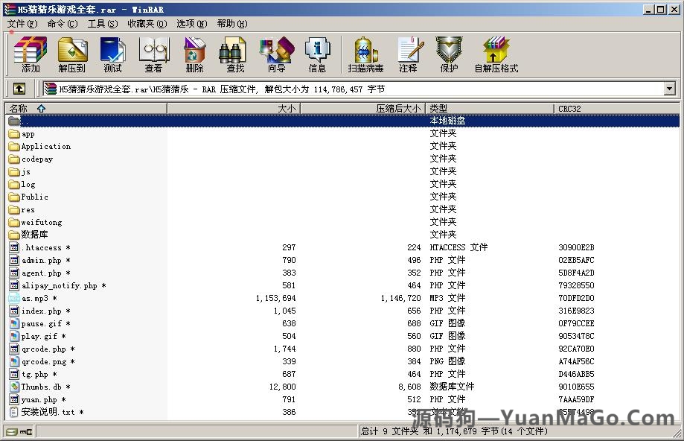684x441 pixels.
Task: Select the 解压到 (Extract To) icon
Action: (72, 54)
